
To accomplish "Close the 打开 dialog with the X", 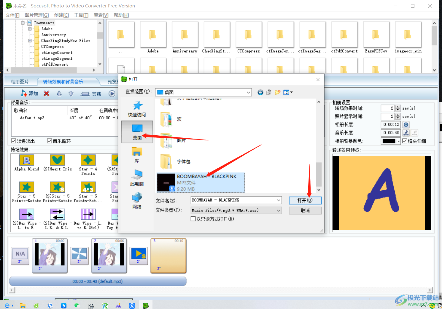I will click(318, 80).
